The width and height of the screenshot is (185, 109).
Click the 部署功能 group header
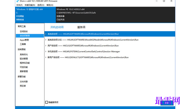tap(22, 77)
